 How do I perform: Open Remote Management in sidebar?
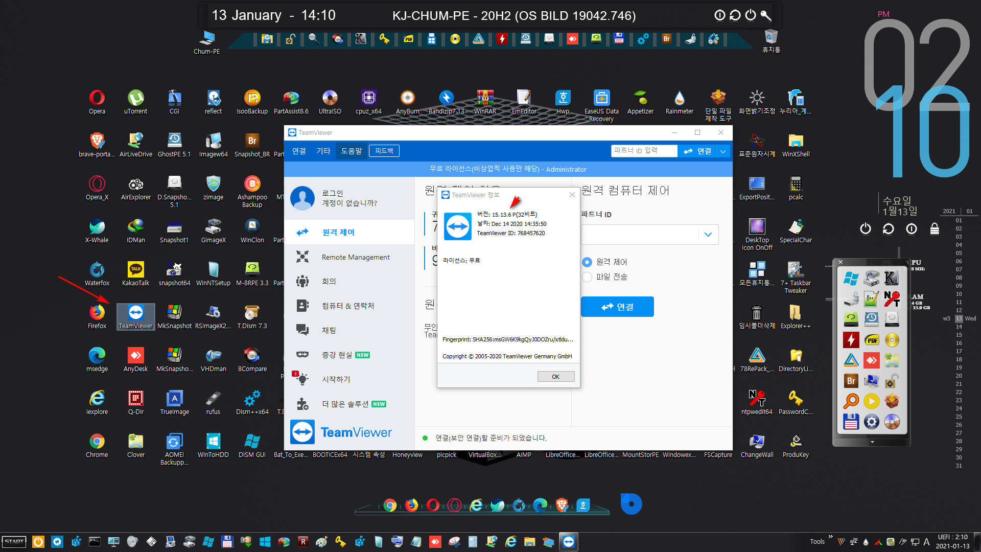(x=349, y=257)
